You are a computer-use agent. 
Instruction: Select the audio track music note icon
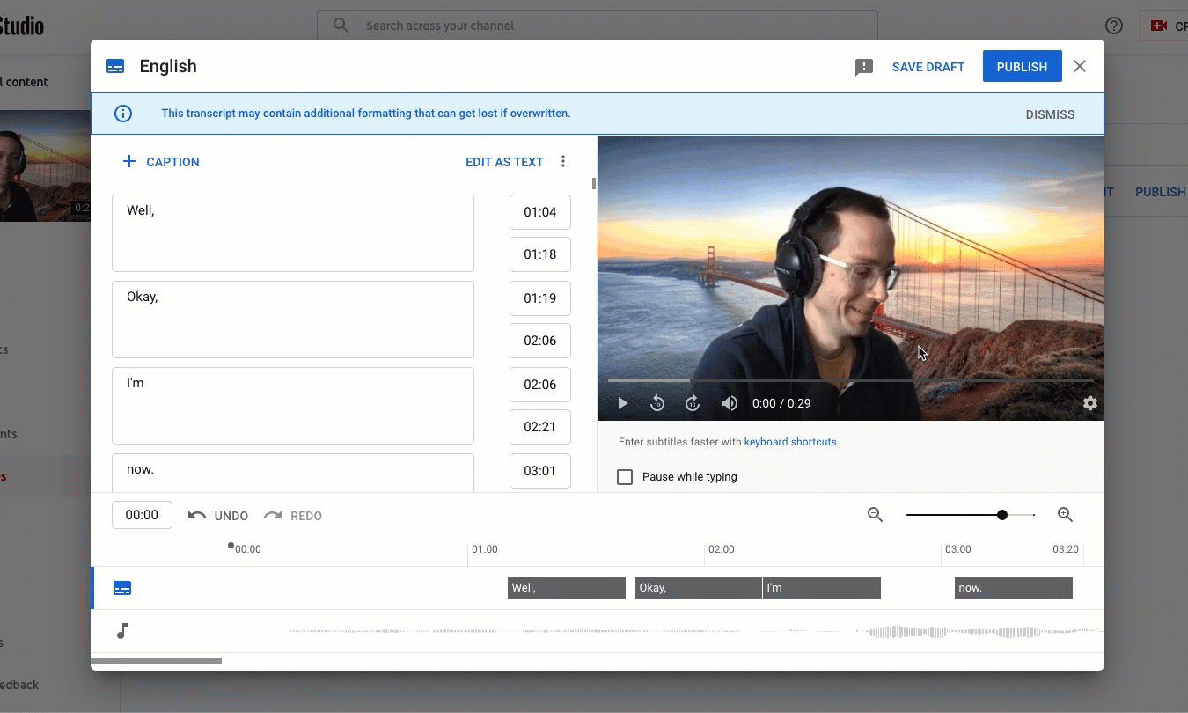[x=122, y=631]
